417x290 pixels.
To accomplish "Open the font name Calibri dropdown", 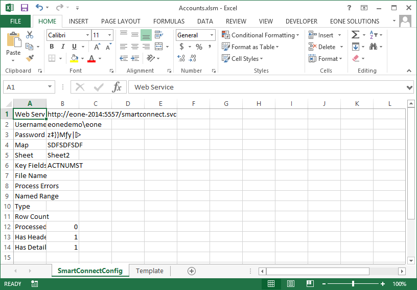I will tap(87, 35).
